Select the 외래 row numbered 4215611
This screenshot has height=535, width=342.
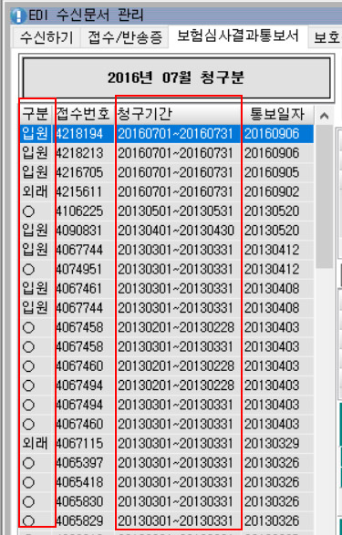pyautogui.click(x=167, y=191)
